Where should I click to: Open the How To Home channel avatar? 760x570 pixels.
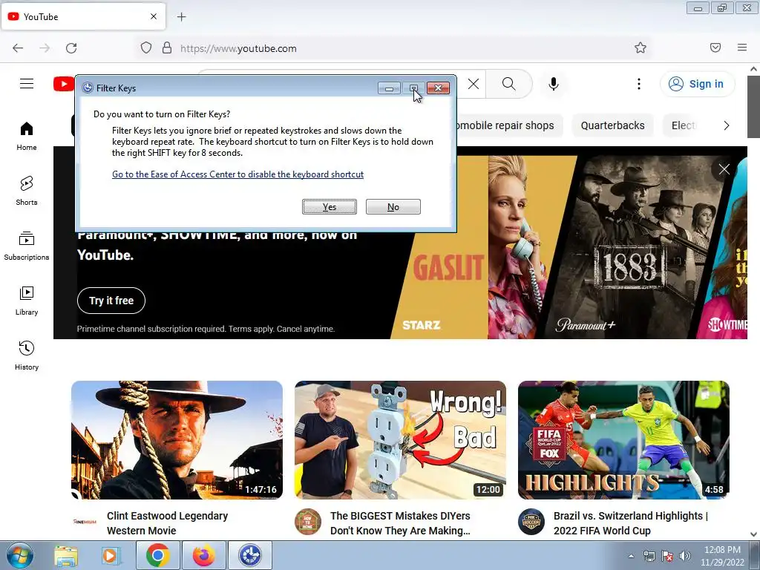[x=308, y=522]
